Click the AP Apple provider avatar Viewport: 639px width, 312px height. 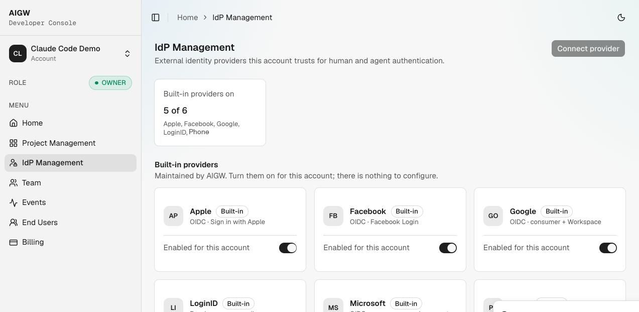[173, 216]
